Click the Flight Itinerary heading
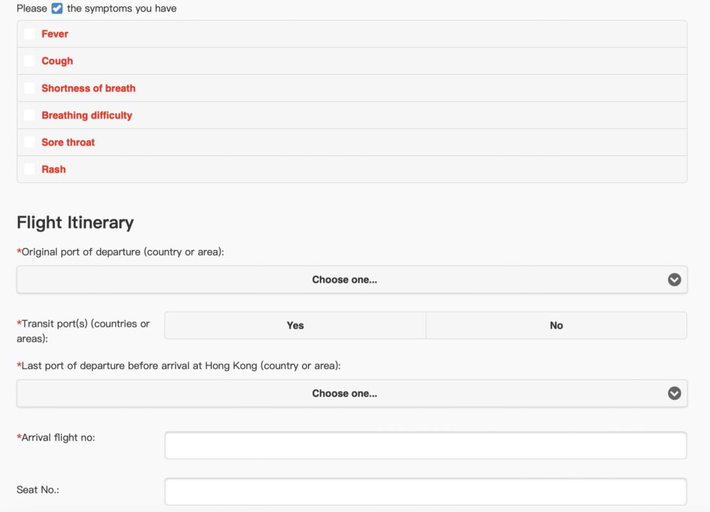 (75, 222)
